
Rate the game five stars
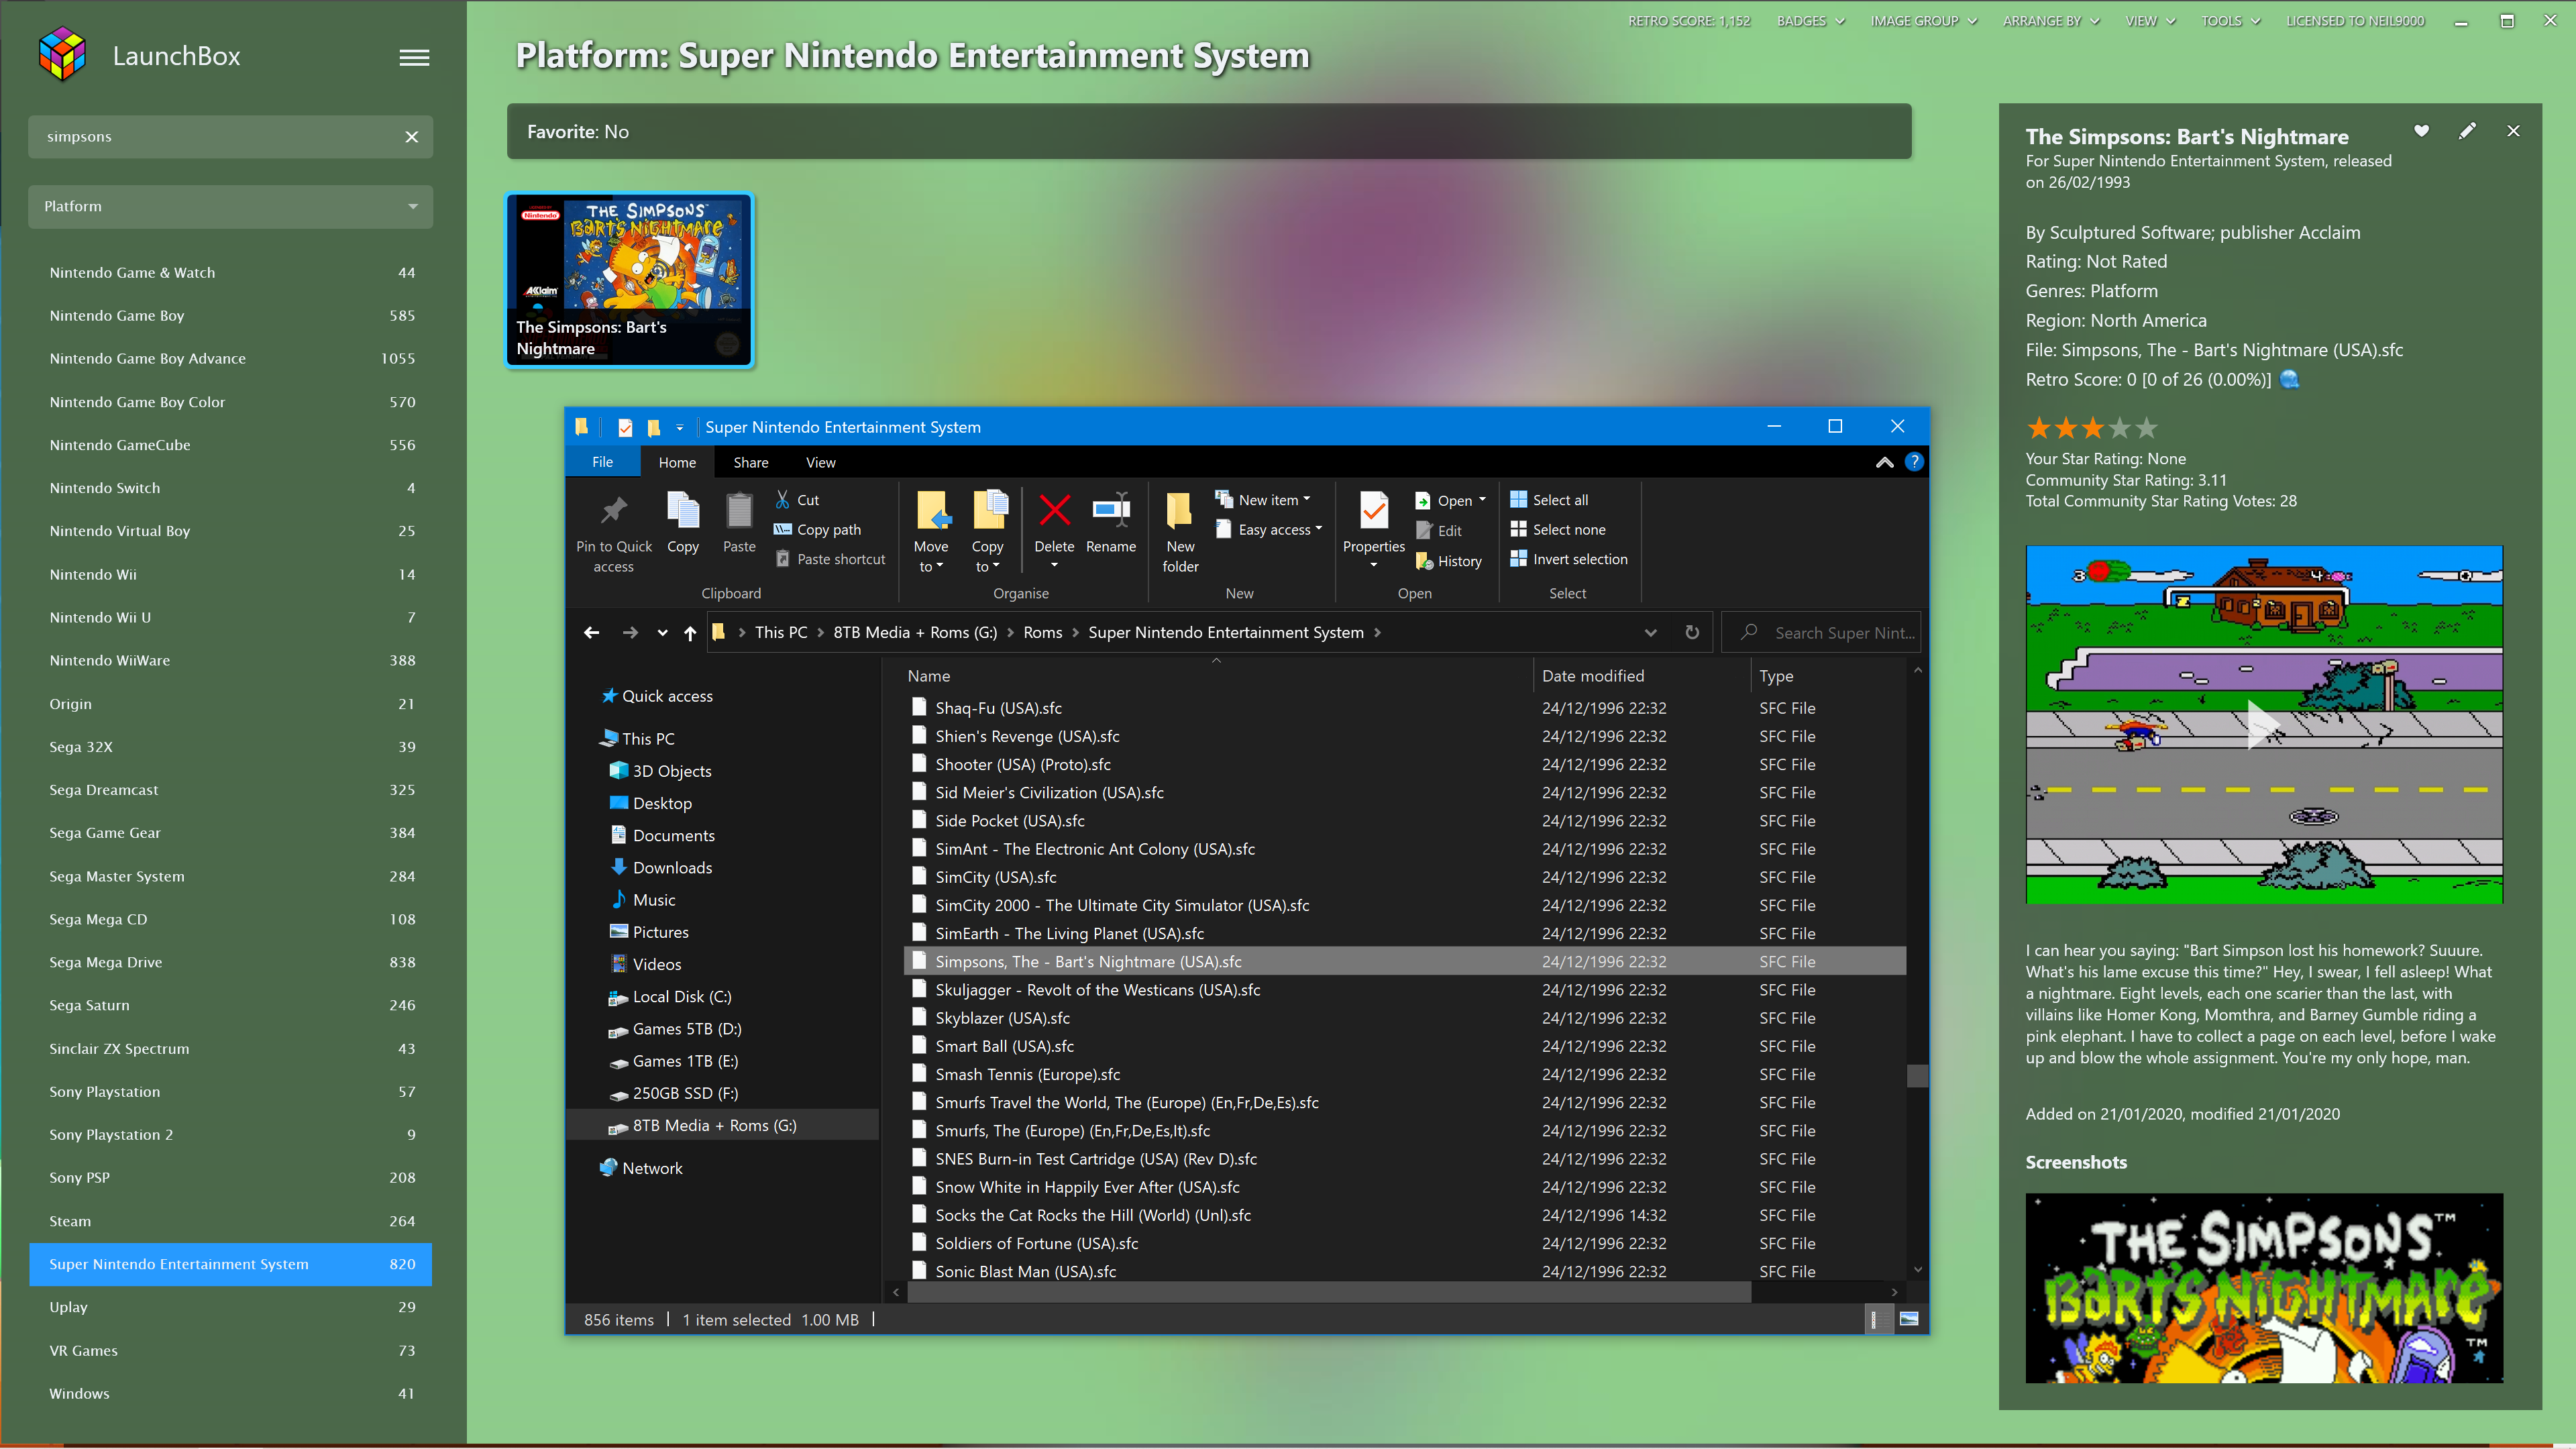(x=2147, y=429)
